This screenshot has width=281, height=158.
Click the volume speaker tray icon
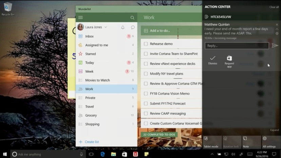pos(233,154)
